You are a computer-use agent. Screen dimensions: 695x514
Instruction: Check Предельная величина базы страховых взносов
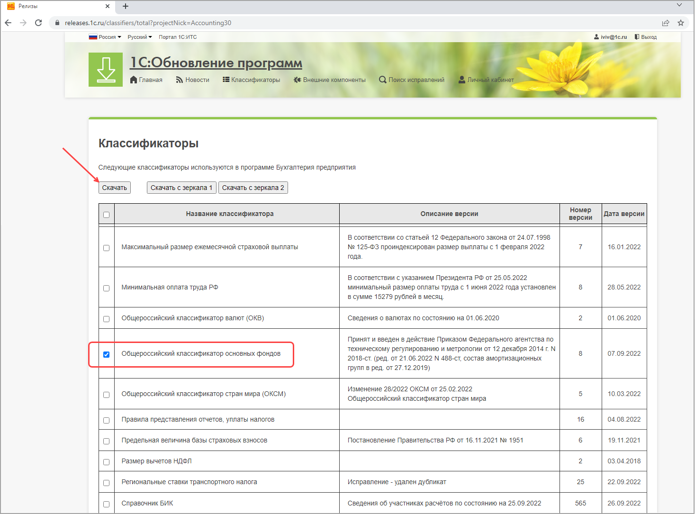(106, 441)
